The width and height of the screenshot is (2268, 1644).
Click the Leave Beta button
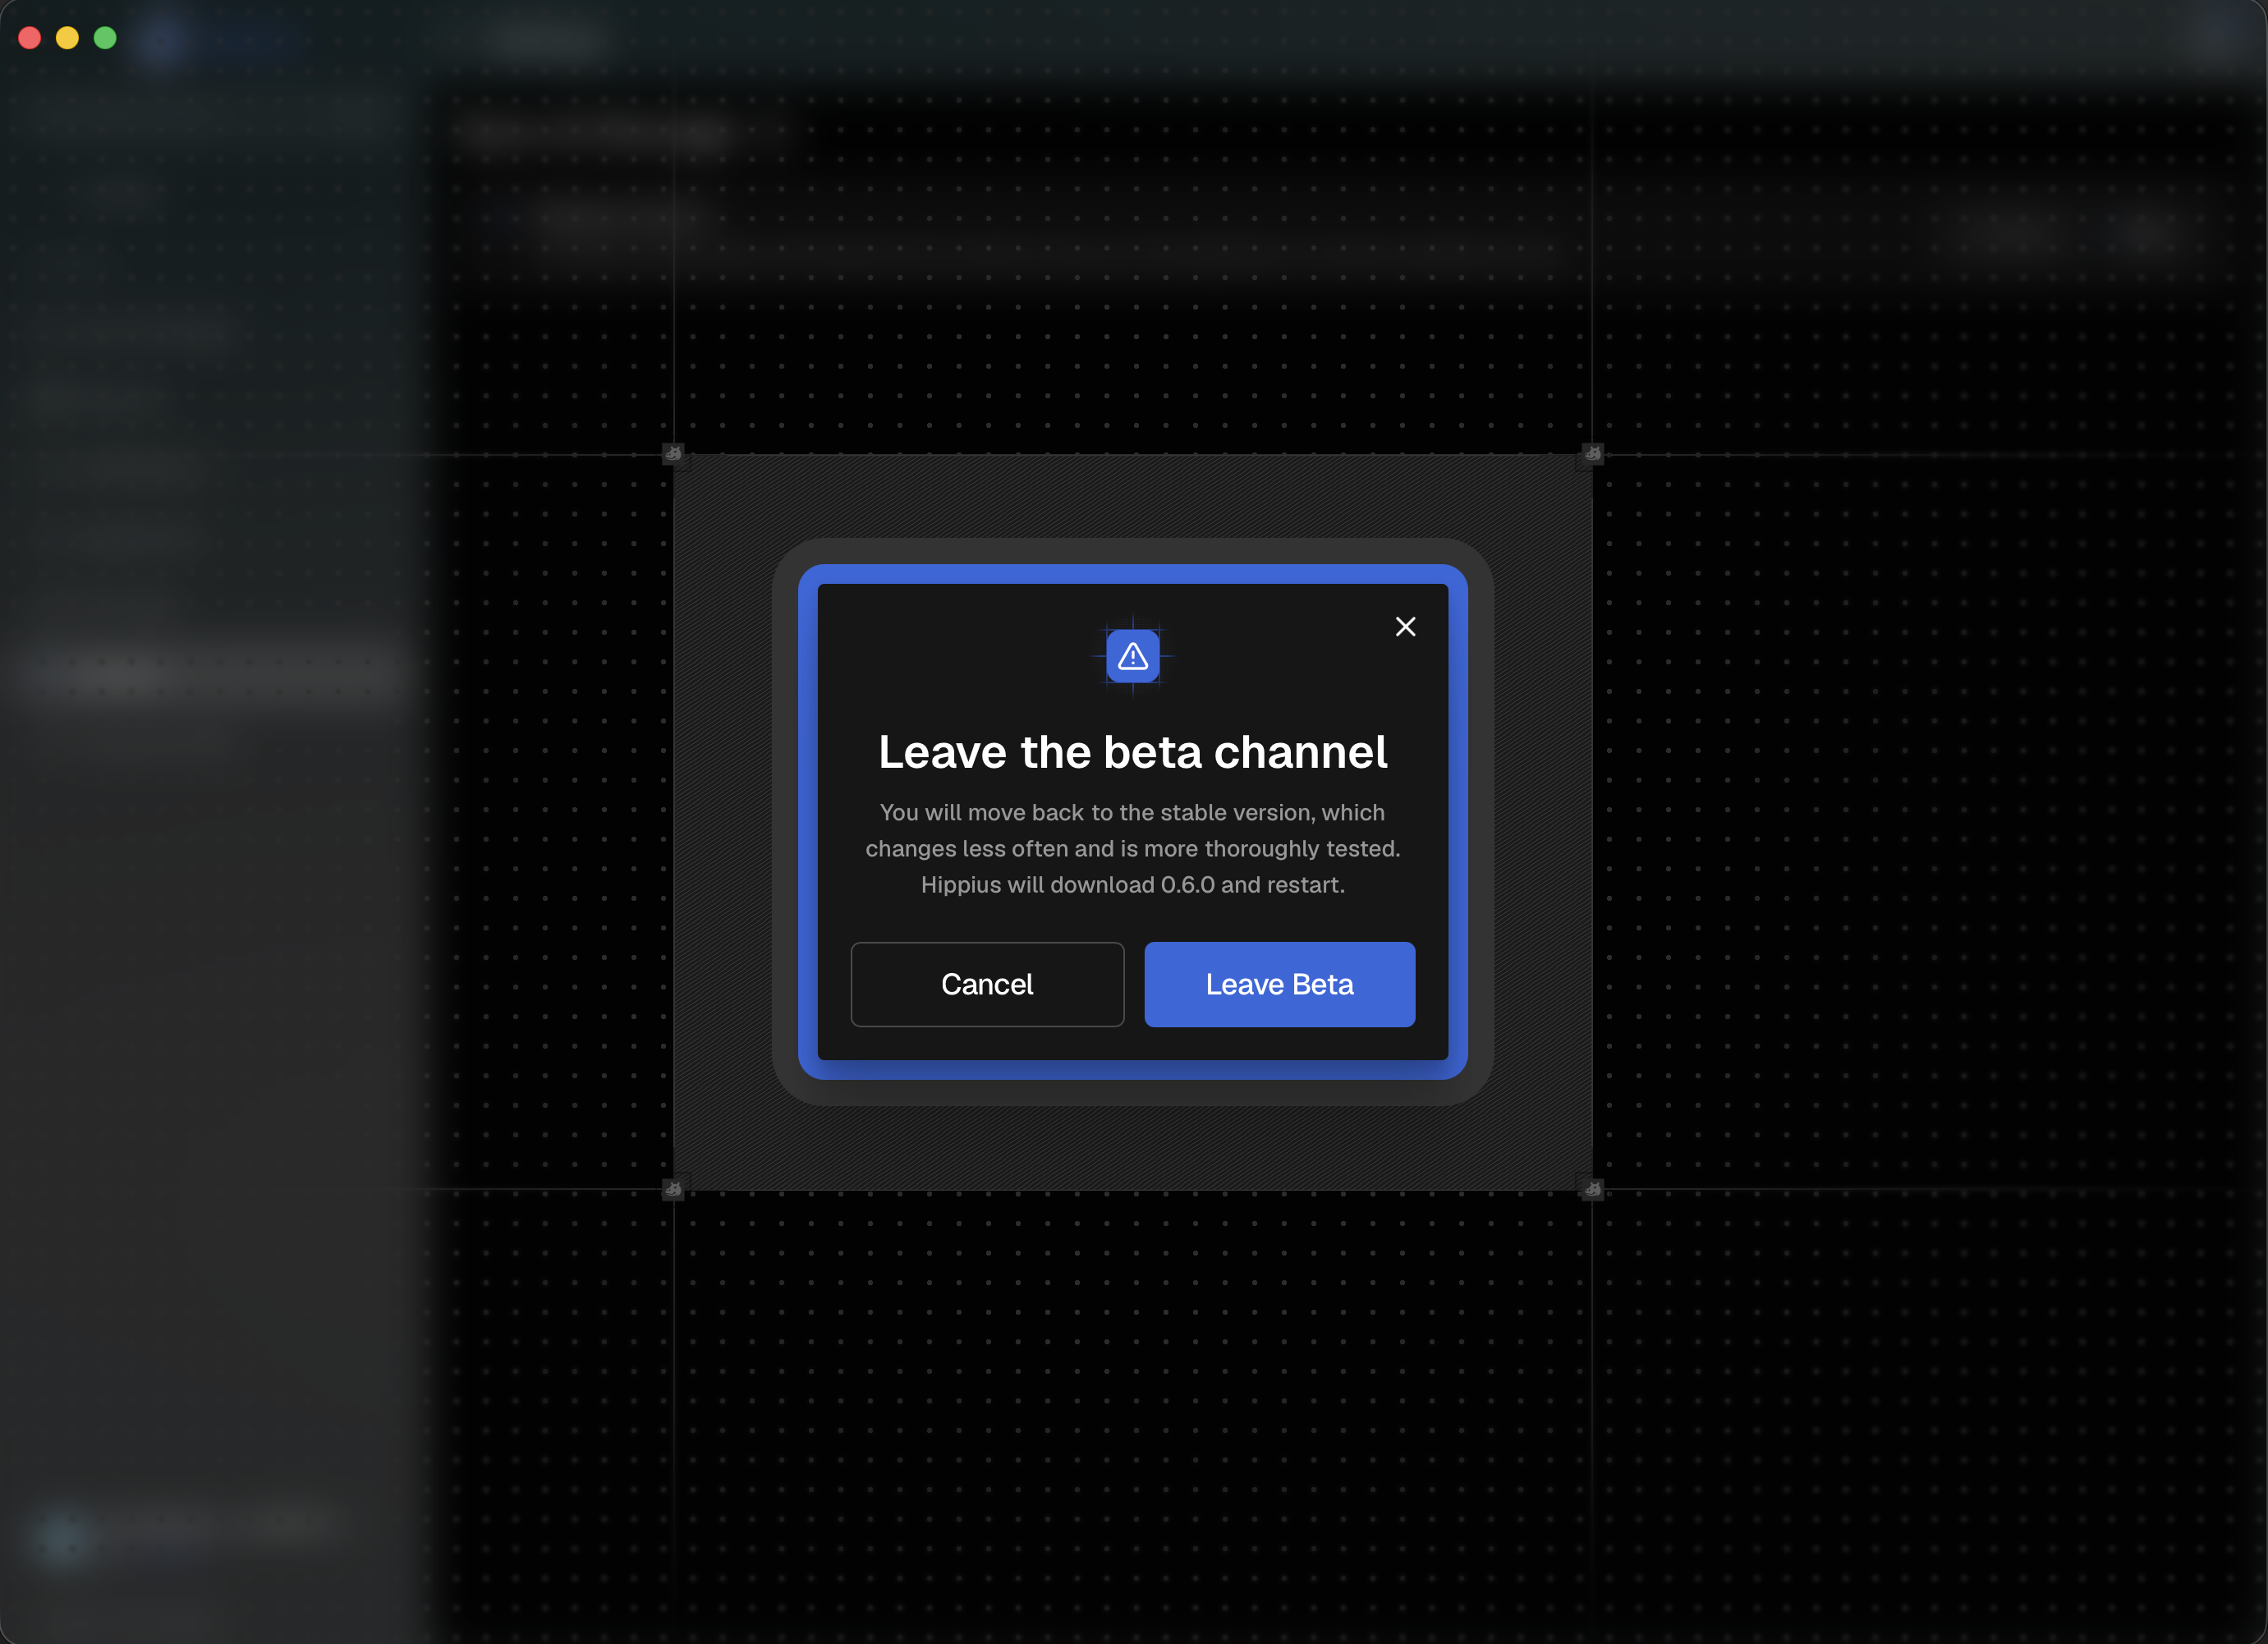pos(1279,984)
